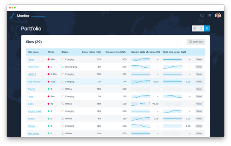Open the user profile avatar
Image resolution: width=231 pixels, height=146 pixels.
[x=218, y=16]
